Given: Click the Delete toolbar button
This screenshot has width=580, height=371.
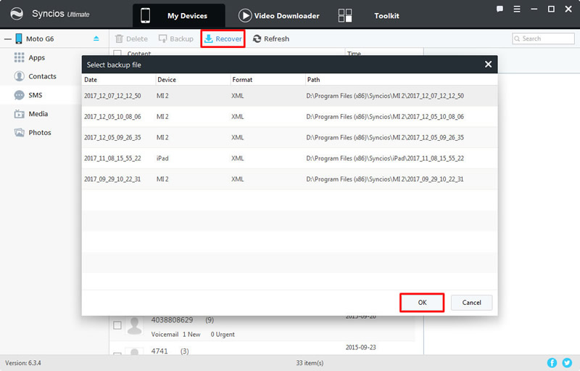Looking at the screenshot, I should point(131,38).
